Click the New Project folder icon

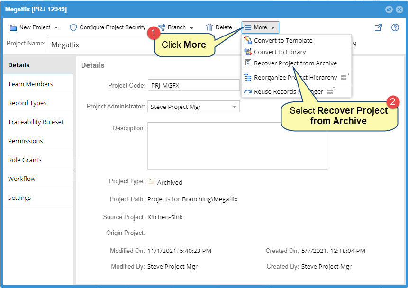pyautogui.click(x=13, y=27)
